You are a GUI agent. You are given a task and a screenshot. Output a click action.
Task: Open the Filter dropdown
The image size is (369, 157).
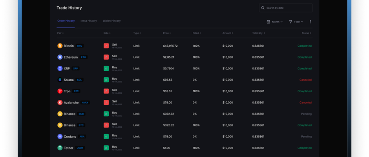[296, 22]
